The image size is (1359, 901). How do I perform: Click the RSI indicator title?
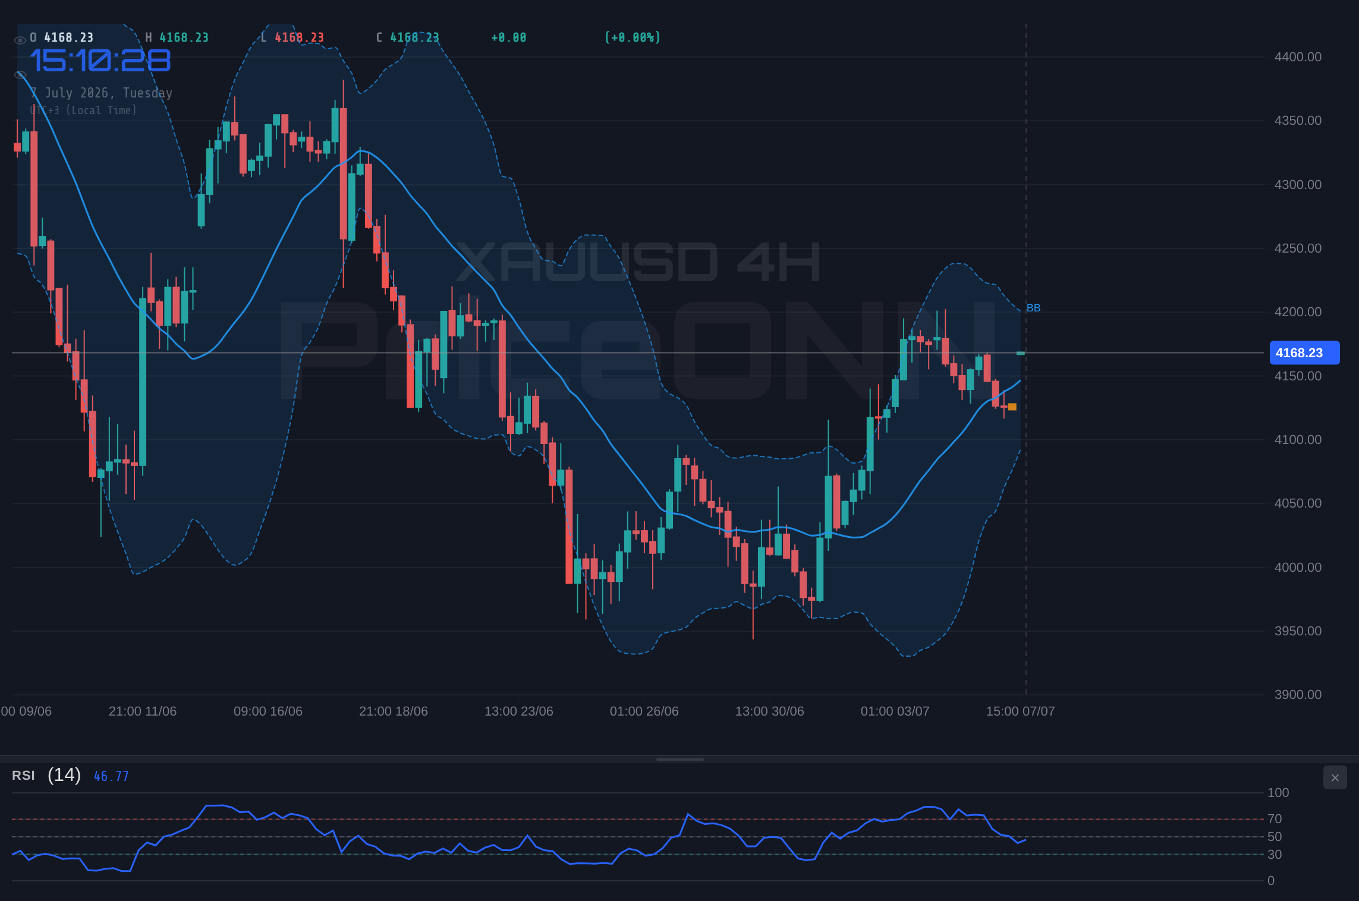click(x=23, y=776)
